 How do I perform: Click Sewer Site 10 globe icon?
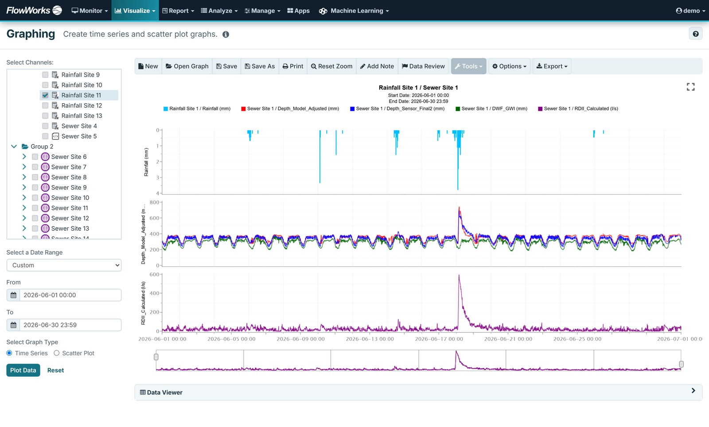tap(45, 198)
